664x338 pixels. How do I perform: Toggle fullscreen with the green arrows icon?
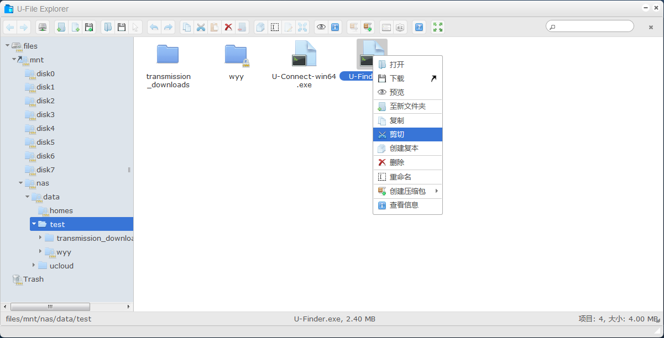pyautogui.click(x=438, y=27)
